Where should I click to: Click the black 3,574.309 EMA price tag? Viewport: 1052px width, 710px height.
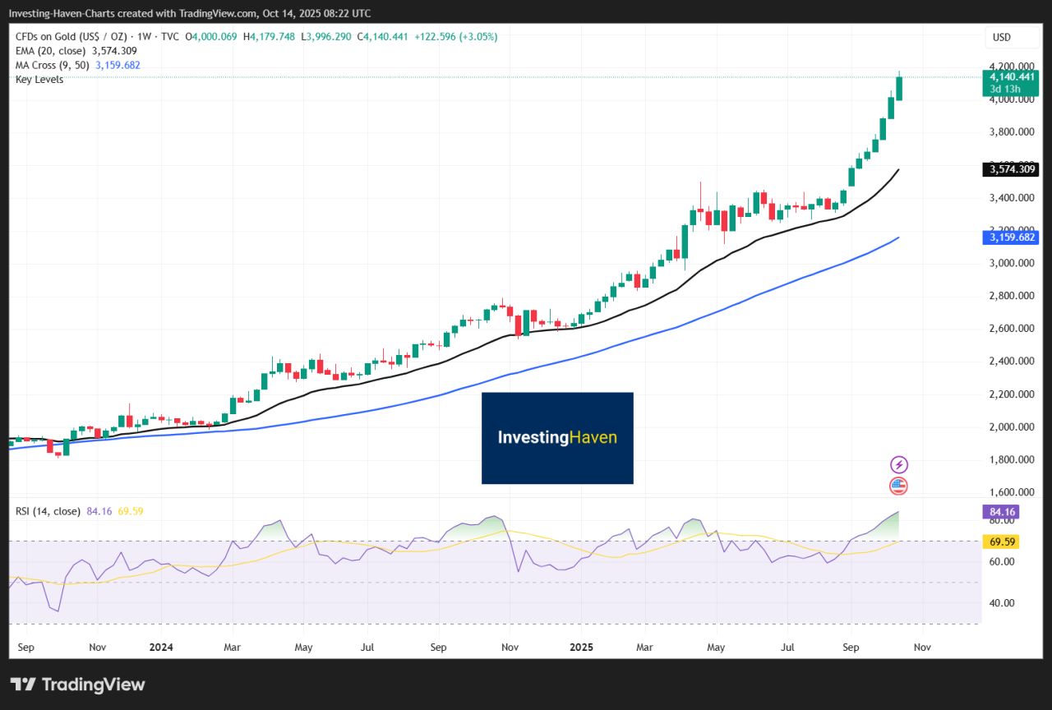(x=1010, y=170)
